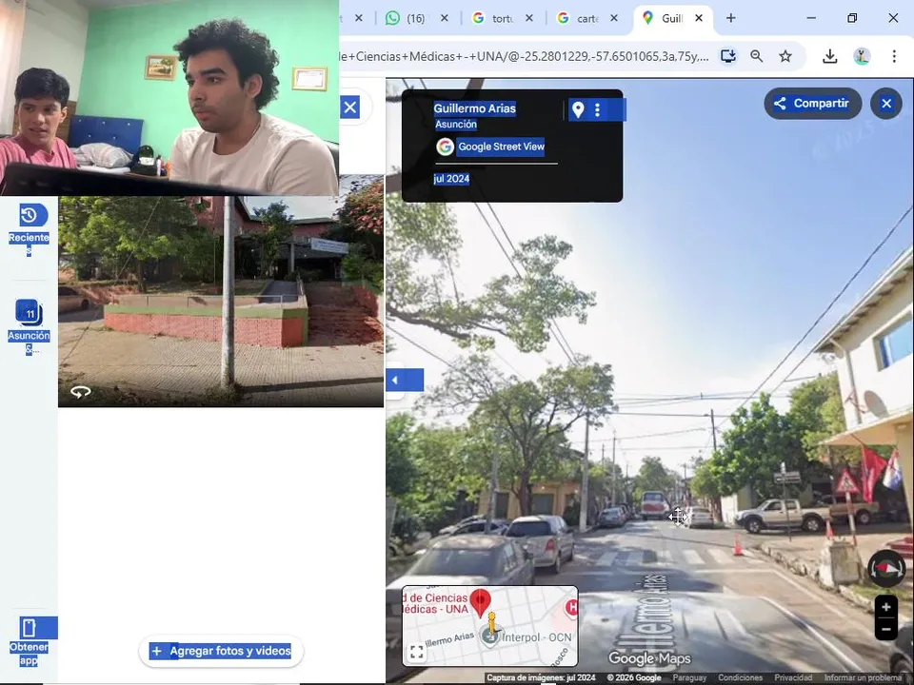Close the 'Guill' Maps tab
The width and height of the screenshot is (914, 685).
(x=699, y=18)
